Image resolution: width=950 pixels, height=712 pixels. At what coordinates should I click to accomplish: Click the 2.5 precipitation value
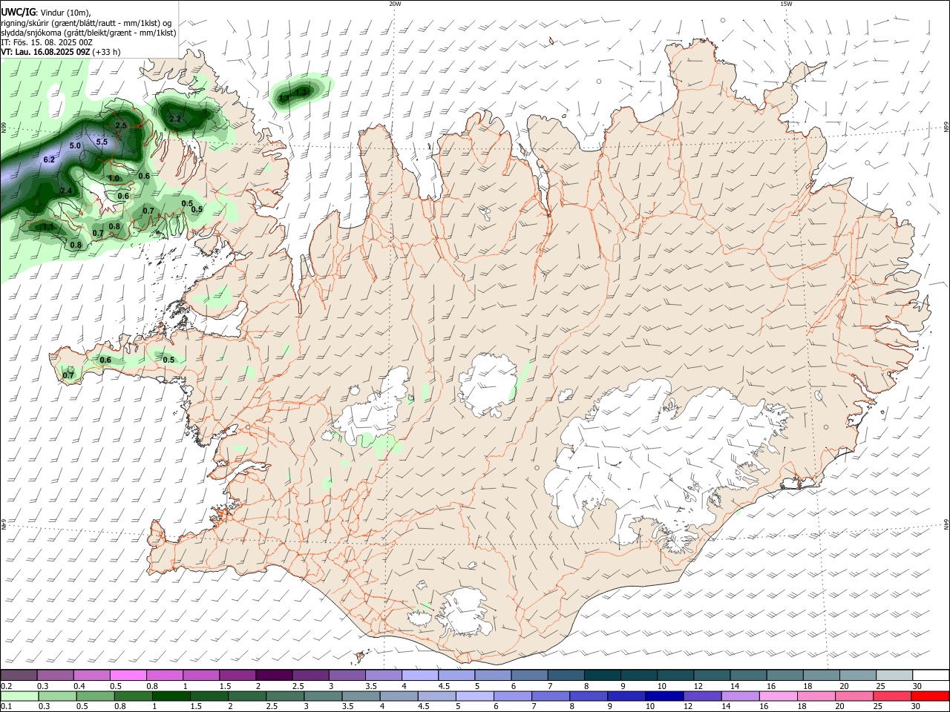tap(121, 126)
